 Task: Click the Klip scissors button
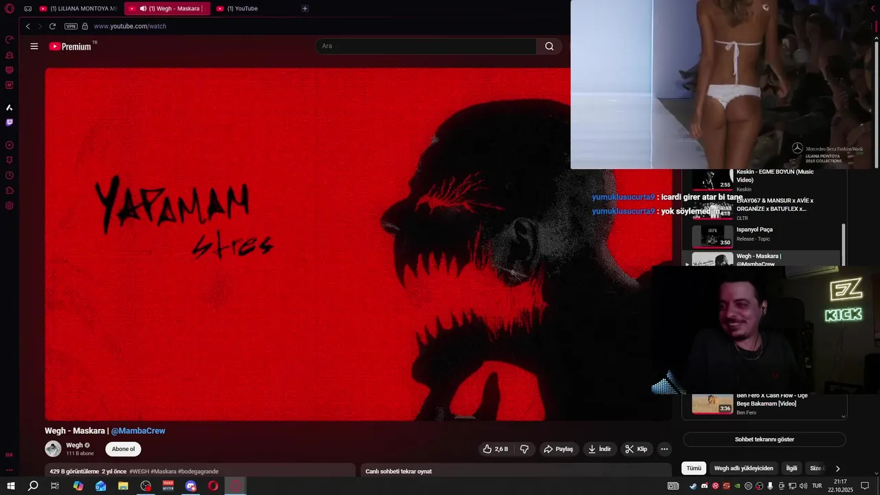tap(636, 449)
